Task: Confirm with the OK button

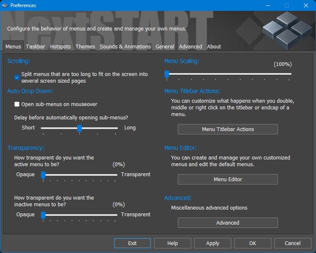Action: pyautogui.click(x=253, y=243)
